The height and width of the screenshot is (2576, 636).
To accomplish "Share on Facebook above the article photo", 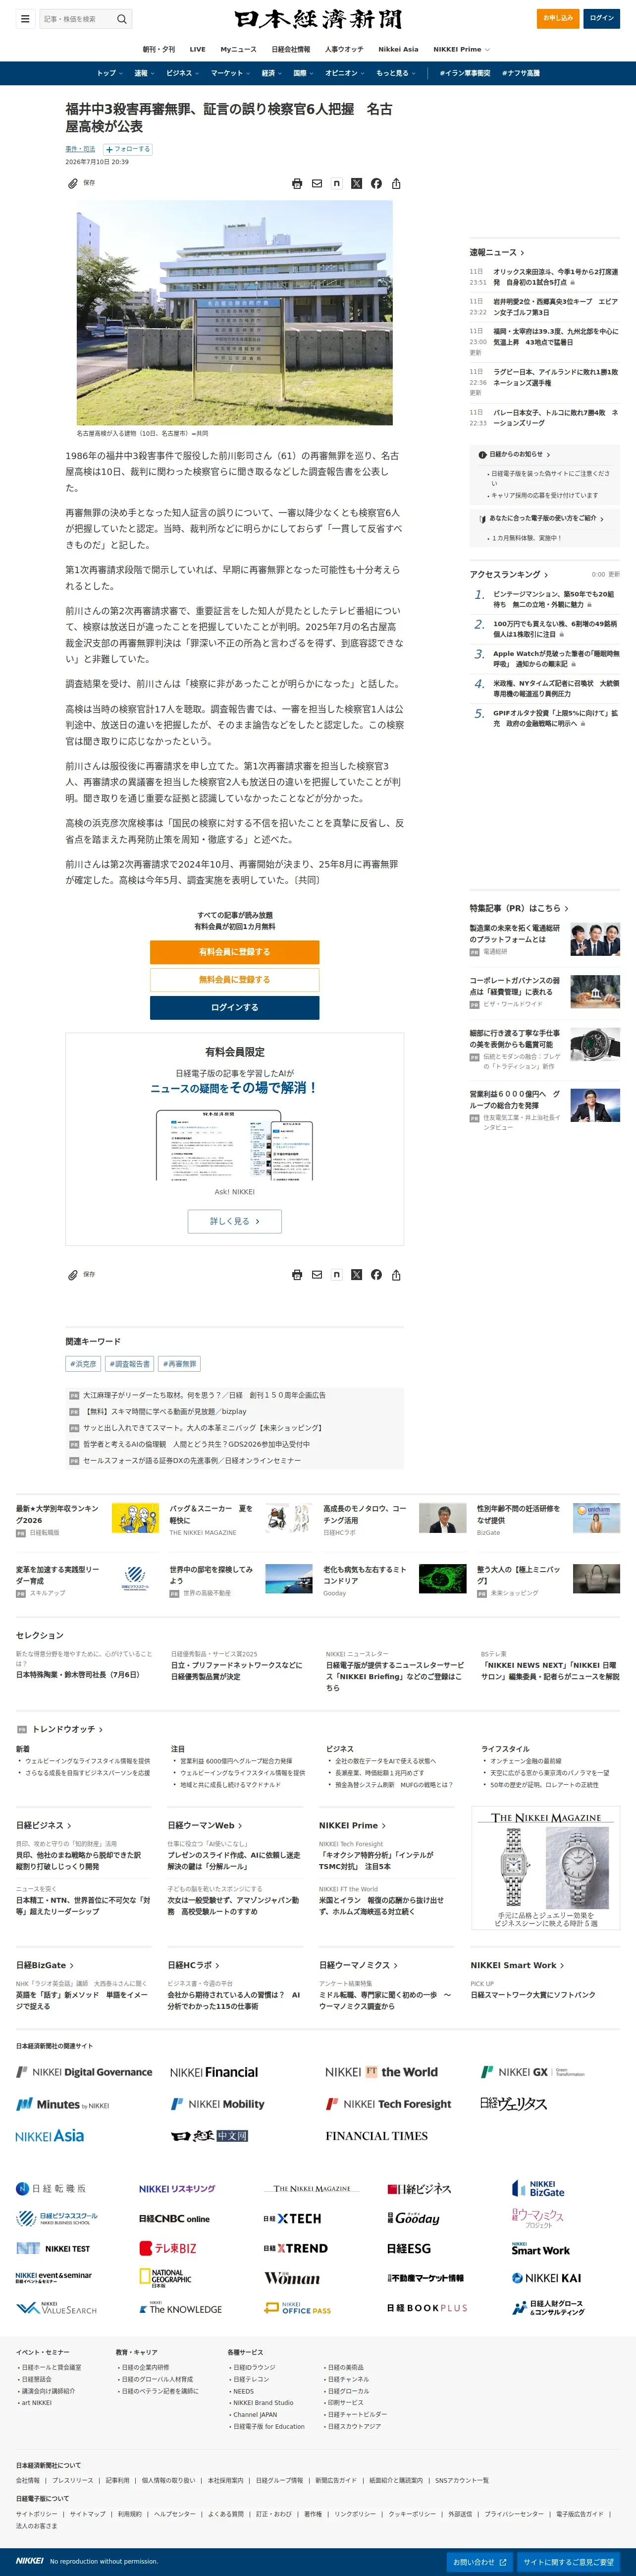I will (376, 184).
